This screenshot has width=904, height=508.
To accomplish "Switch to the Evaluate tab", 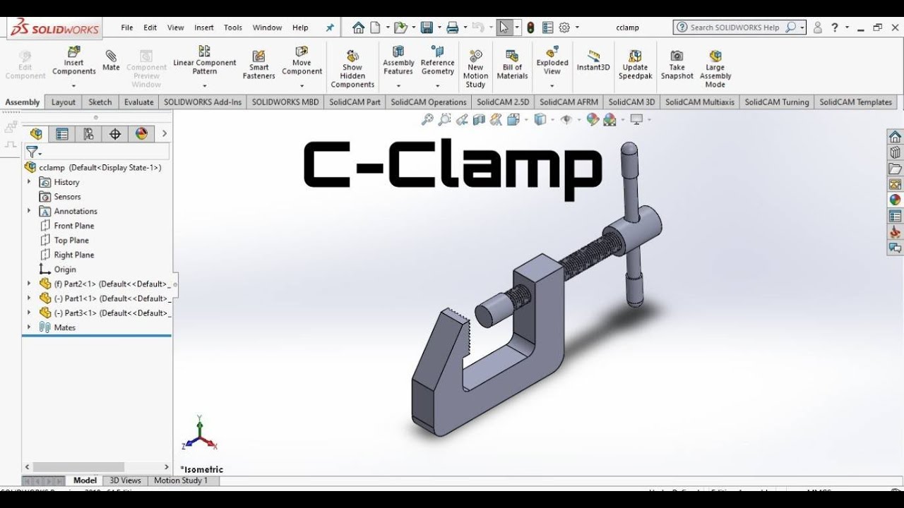I will pos(139,102).
